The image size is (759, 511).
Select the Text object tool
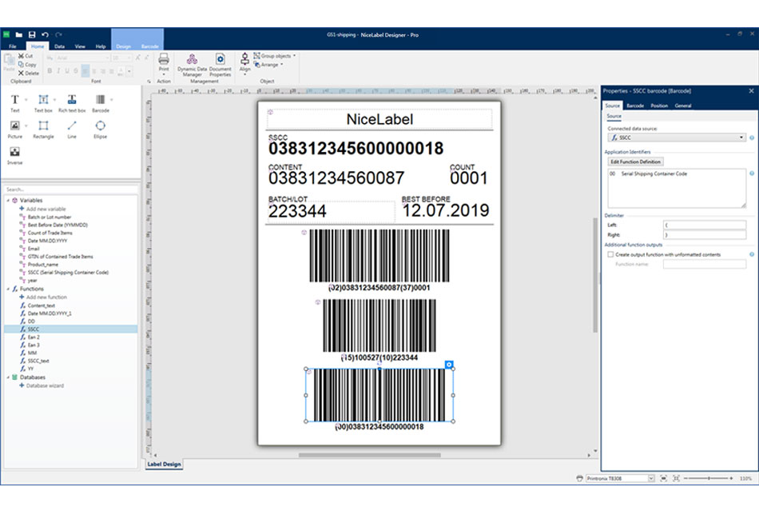[15, 103]
